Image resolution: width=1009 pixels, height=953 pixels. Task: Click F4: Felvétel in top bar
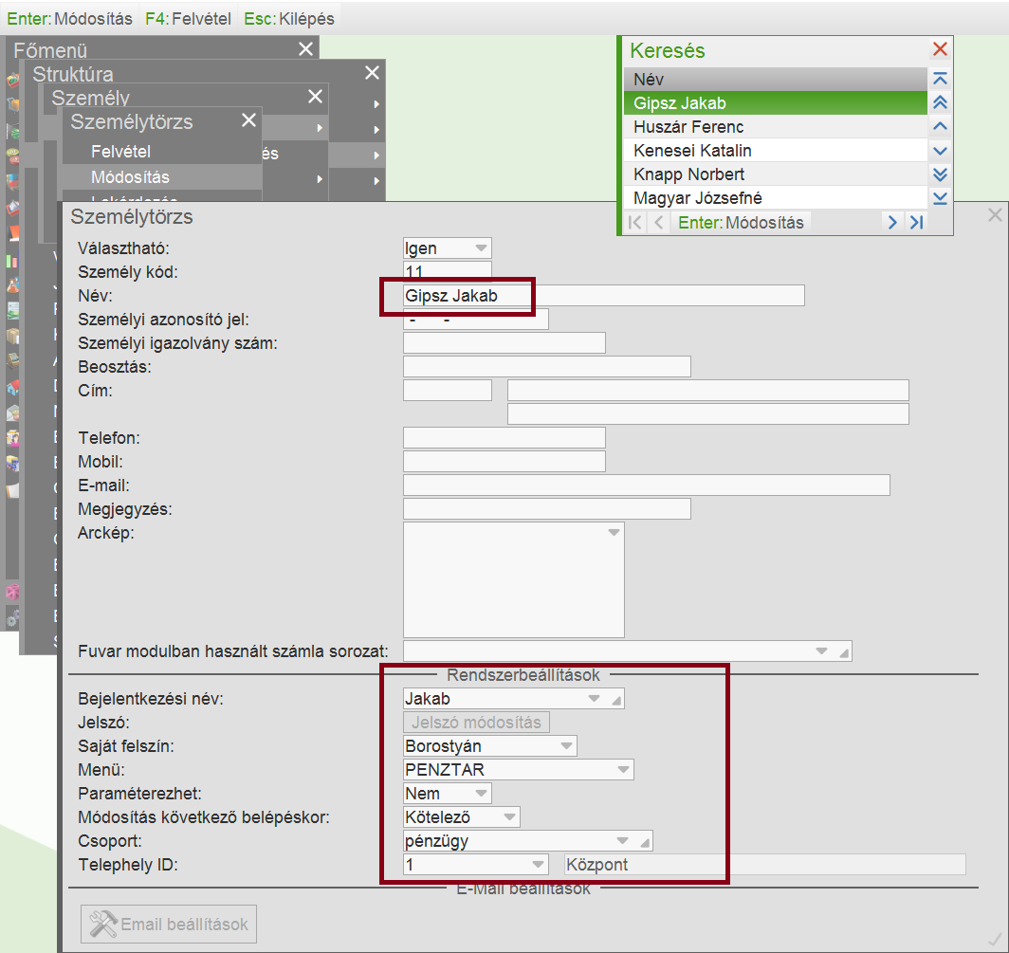pos(188,19)
